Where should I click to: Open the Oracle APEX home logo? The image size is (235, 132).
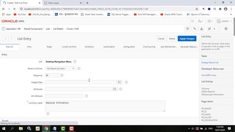tap(13, 21)
